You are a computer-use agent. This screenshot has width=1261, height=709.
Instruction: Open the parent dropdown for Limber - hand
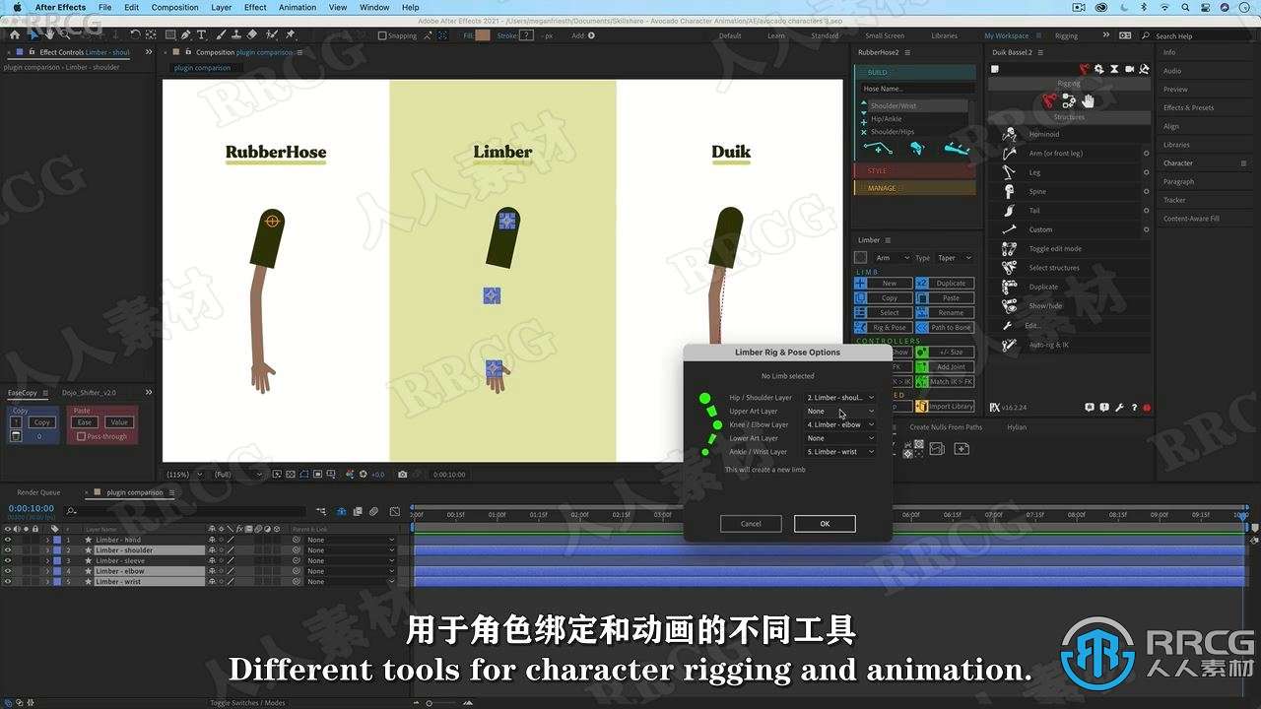pyautogui.click(x=350, y=540)
